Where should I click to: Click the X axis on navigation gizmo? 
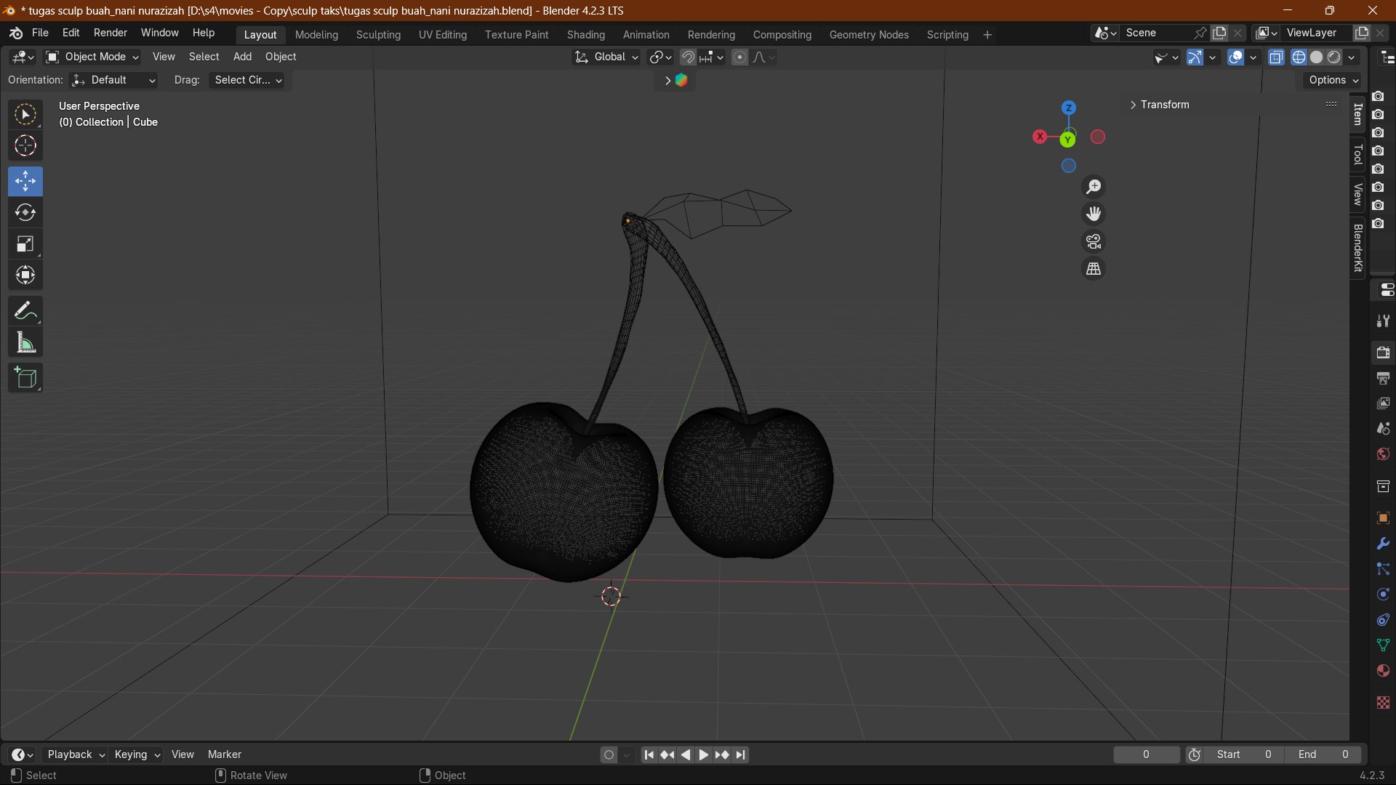click(x=1040, y=137)
